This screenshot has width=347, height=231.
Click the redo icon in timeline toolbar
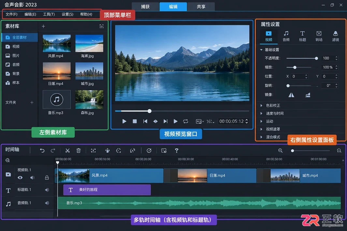click(53, 151)
